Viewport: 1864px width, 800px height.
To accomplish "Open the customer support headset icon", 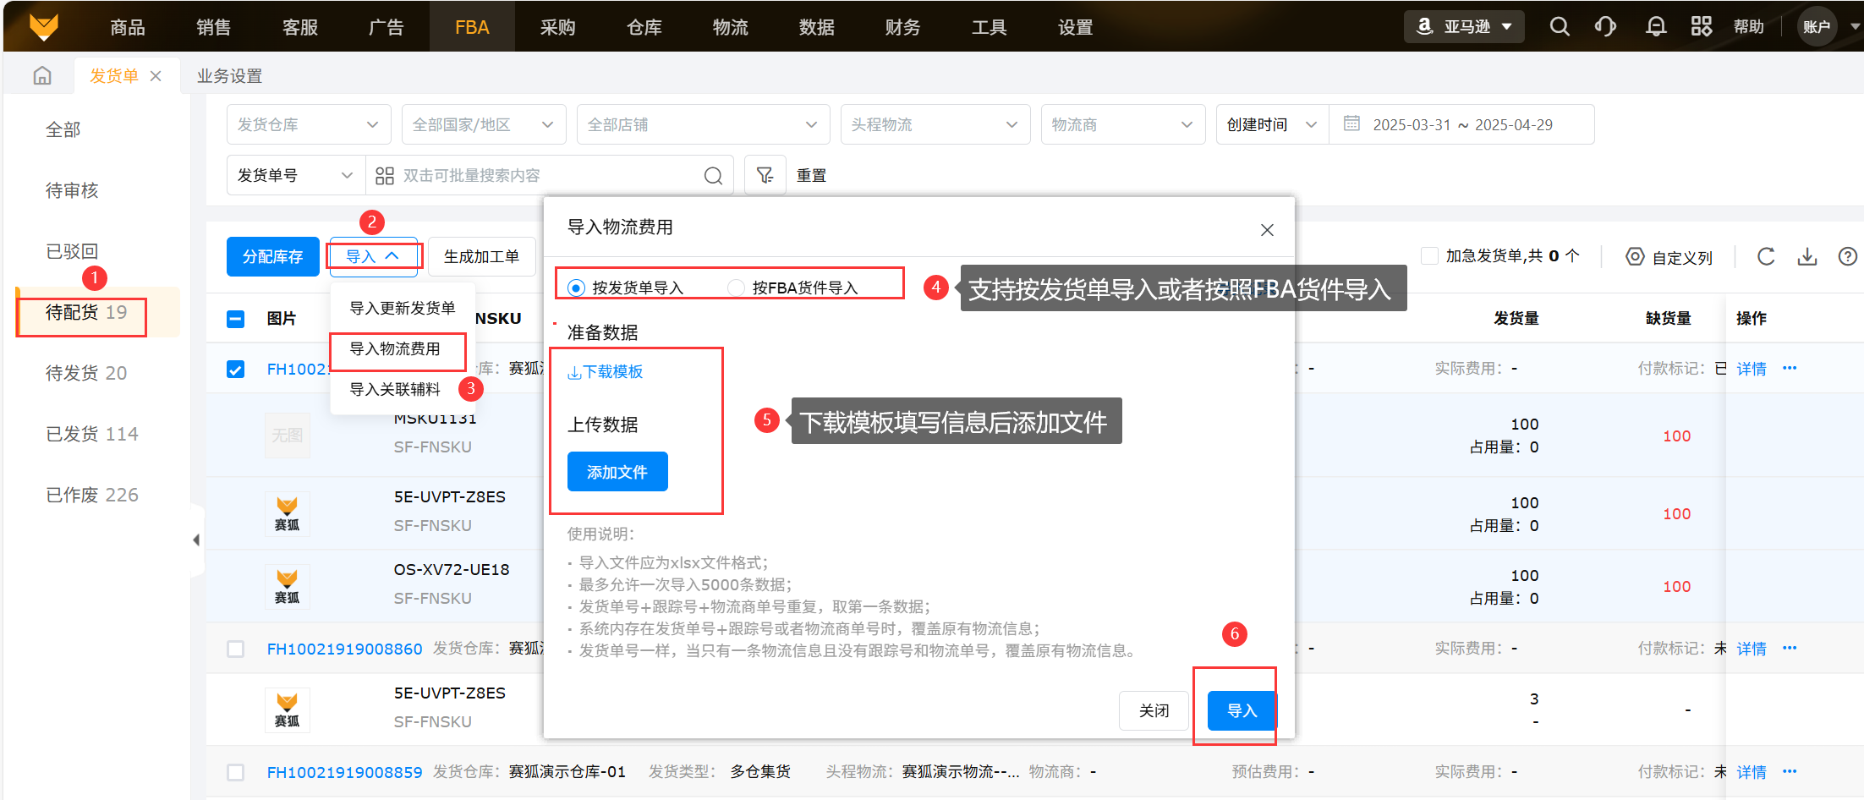I will tap(1604, 27).
